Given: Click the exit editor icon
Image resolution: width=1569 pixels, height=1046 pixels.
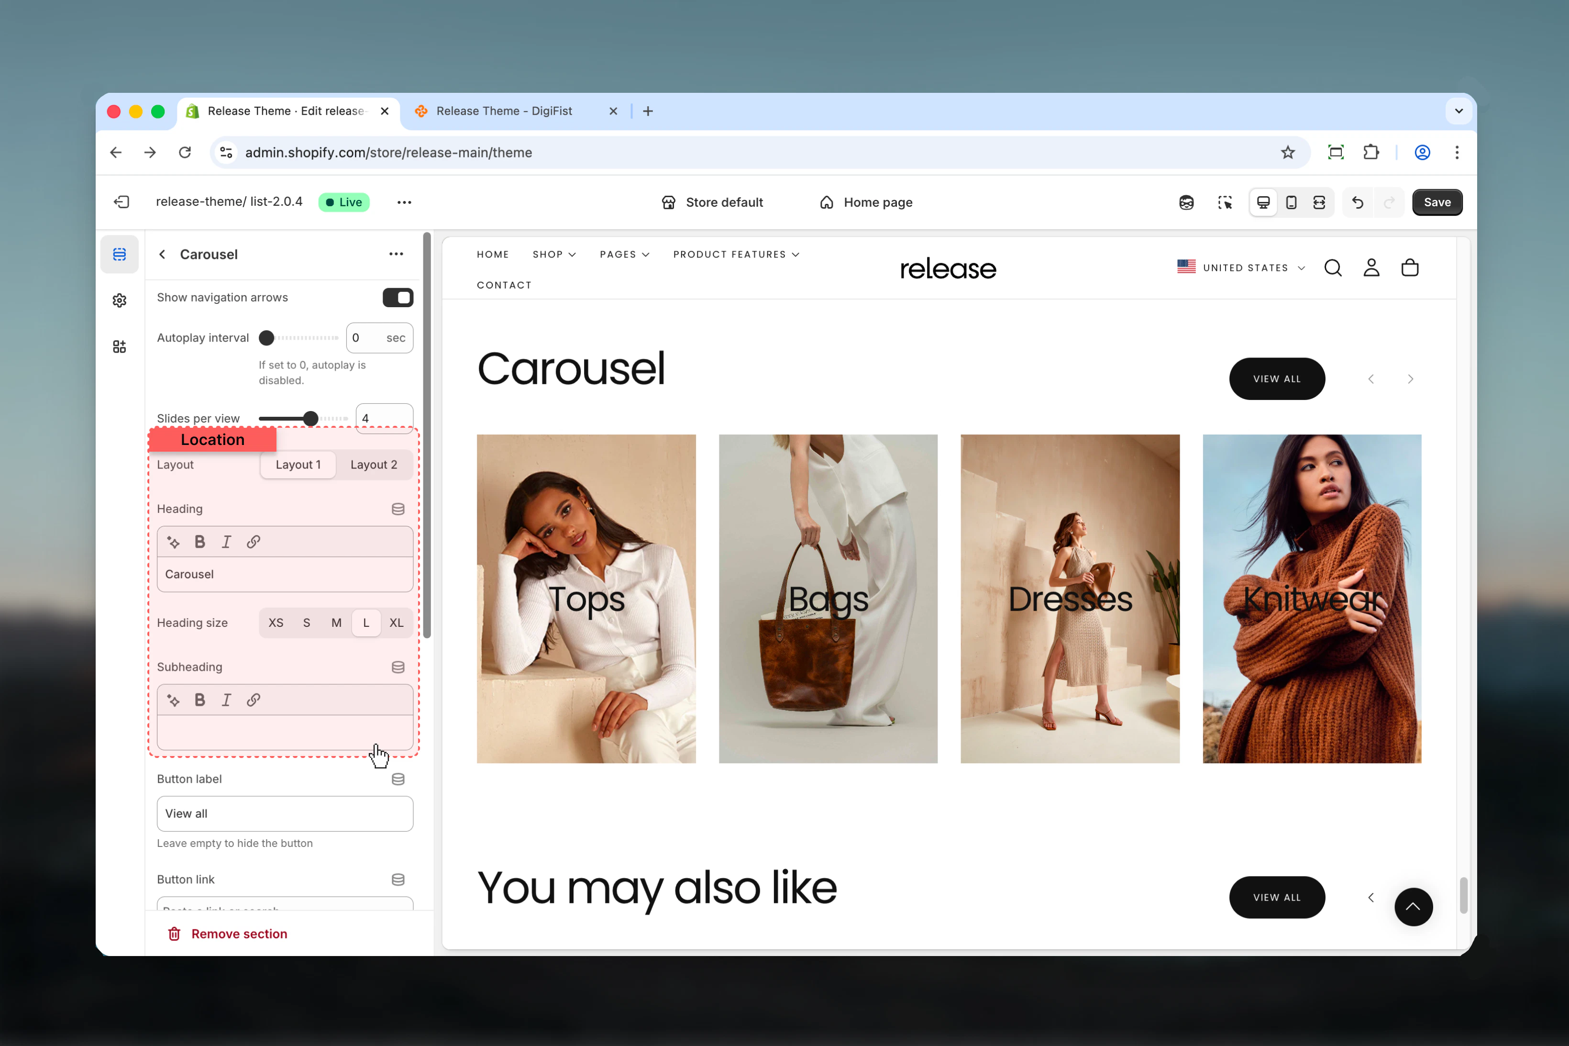Looking at the screenshot, I should (x=122, y=202).
